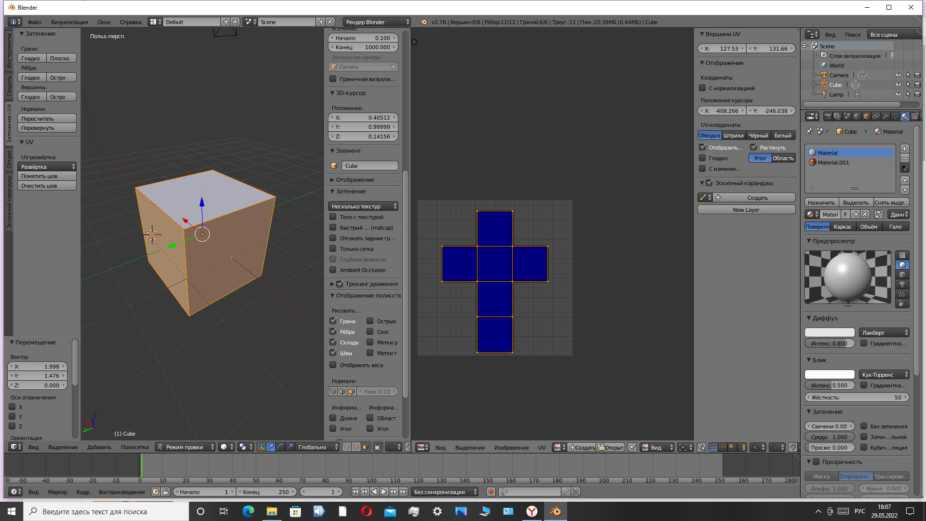Image resolution: width=926 pixels, height=521 pixels.
Task: Open the Файл menu
Action: pos(34,22)
